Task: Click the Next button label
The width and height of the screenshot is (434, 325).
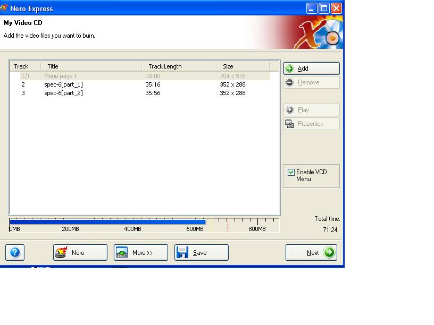Action: click(313, 253)
